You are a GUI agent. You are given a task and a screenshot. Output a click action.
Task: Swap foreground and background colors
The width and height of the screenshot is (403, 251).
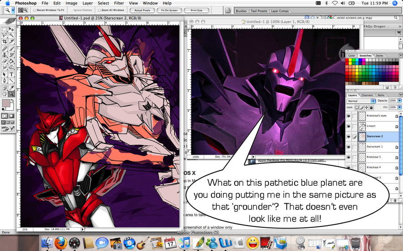[x=12, y=100]
